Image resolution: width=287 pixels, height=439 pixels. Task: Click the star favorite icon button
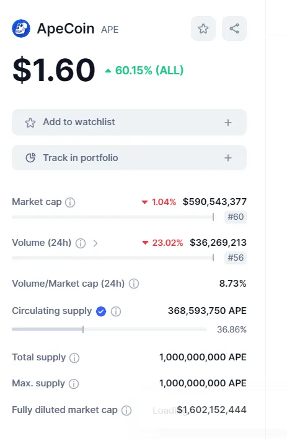[203, 28]
